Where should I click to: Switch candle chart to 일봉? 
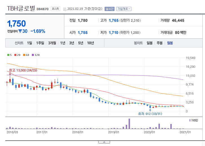pos(149,43)
